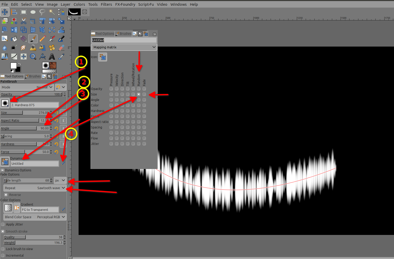Activate the Zoom magnifier tool
This screenshot has width=394, height=259.
(x=33, y=57)
